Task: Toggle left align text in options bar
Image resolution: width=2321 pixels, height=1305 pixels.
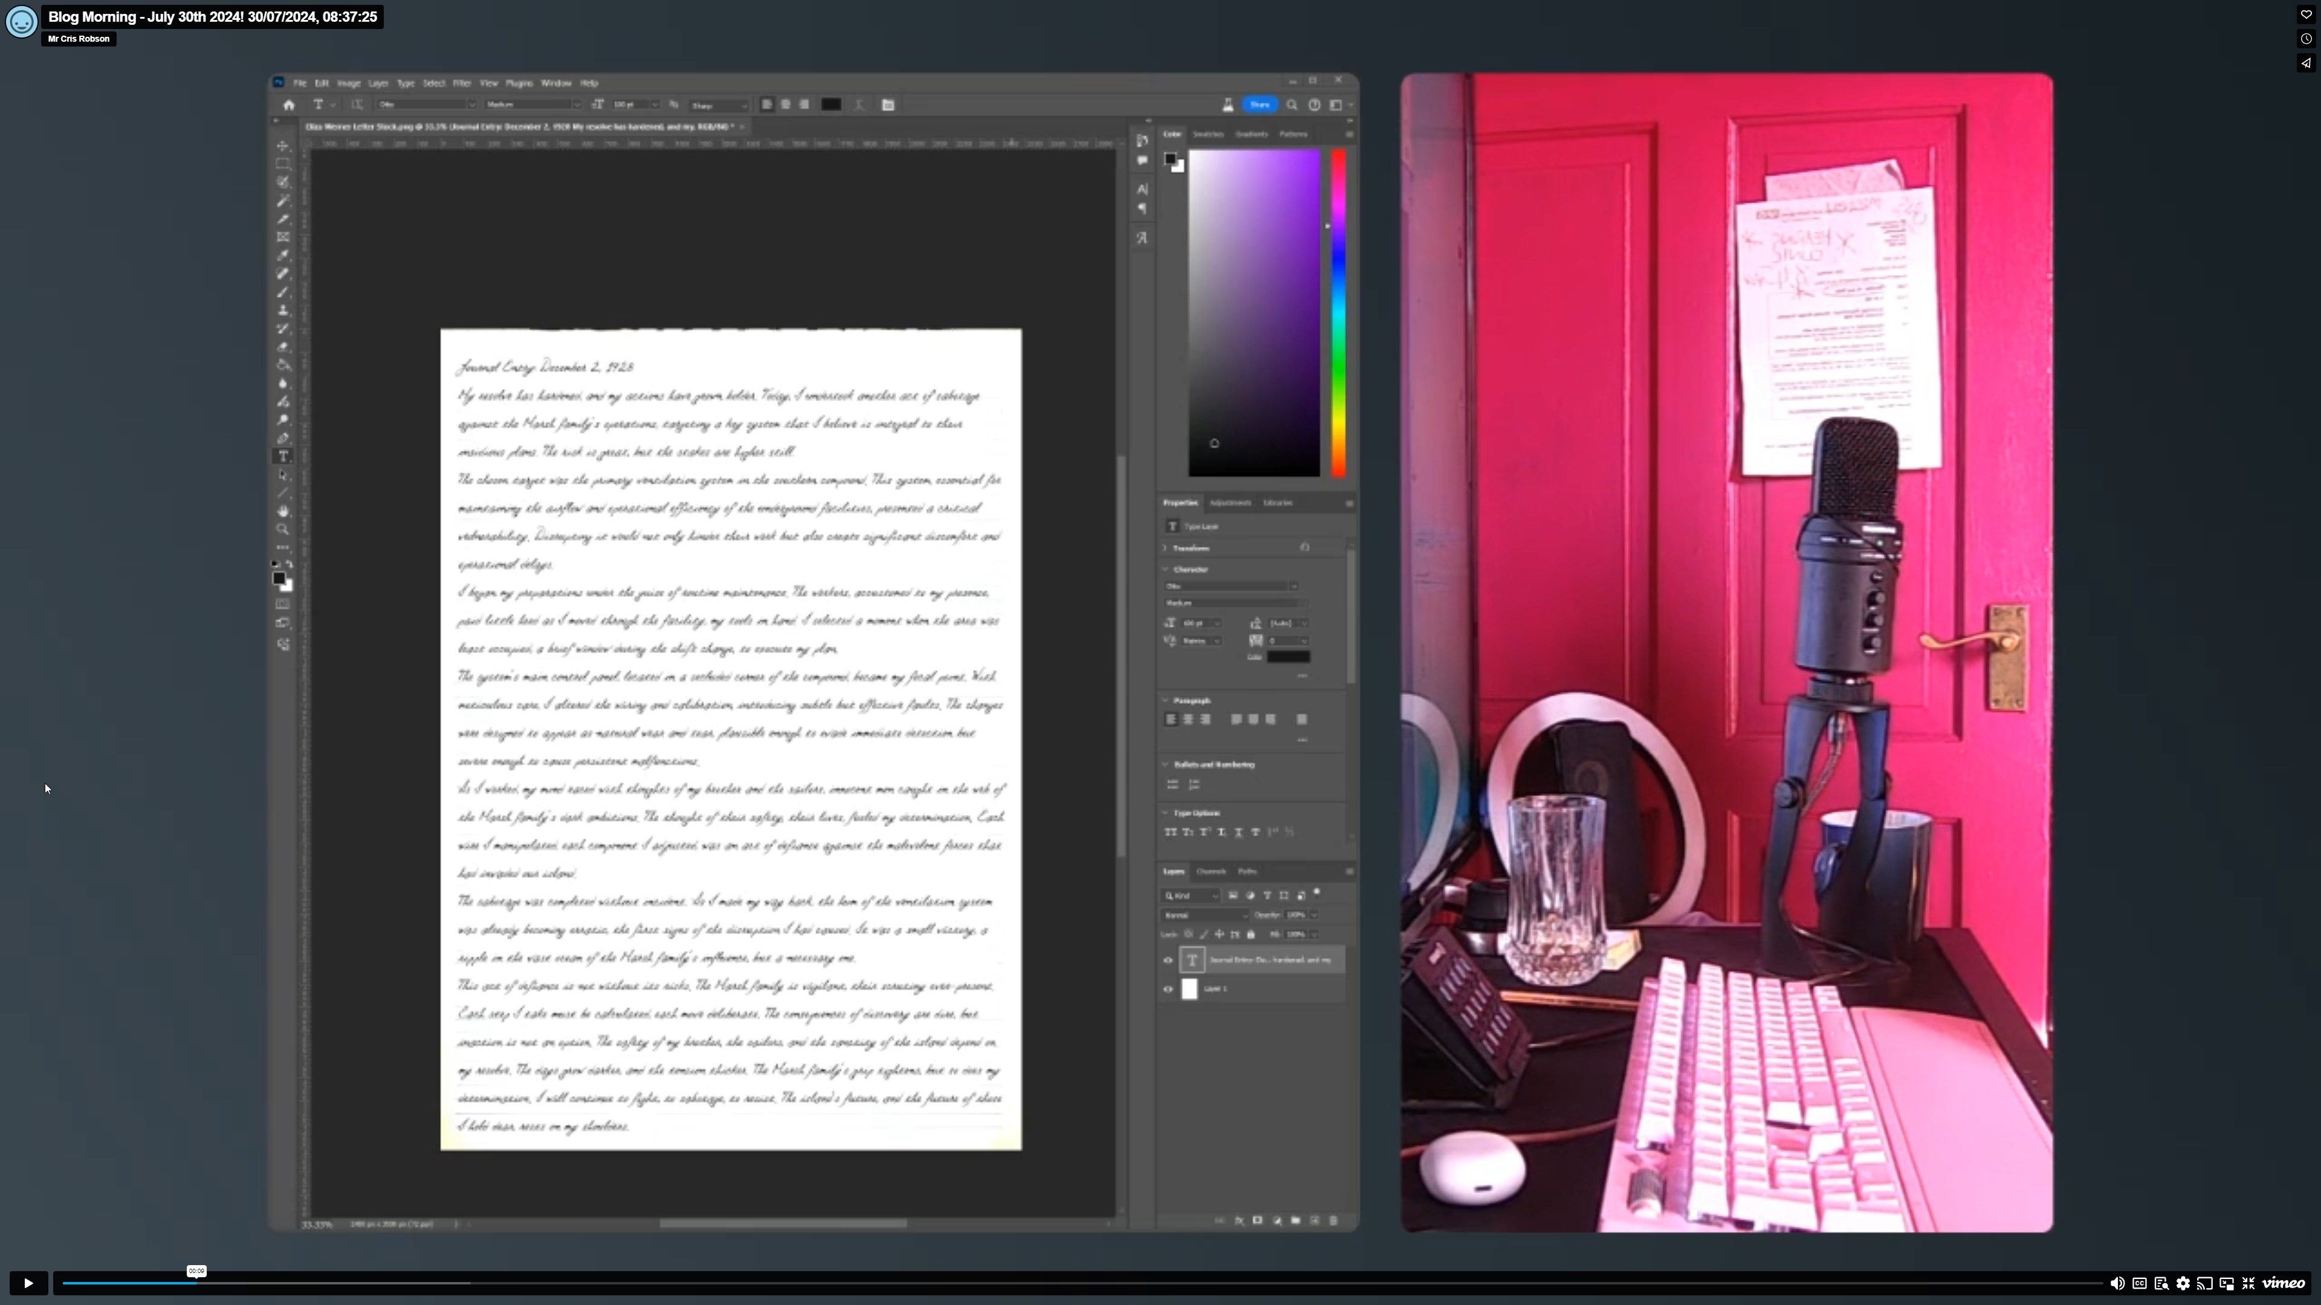Action: pos(767,105)
